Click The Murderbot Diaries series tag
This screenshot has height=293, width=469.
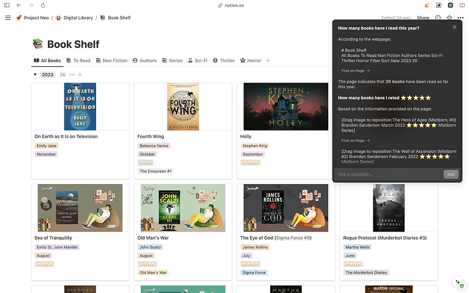(x=366, y=272)
